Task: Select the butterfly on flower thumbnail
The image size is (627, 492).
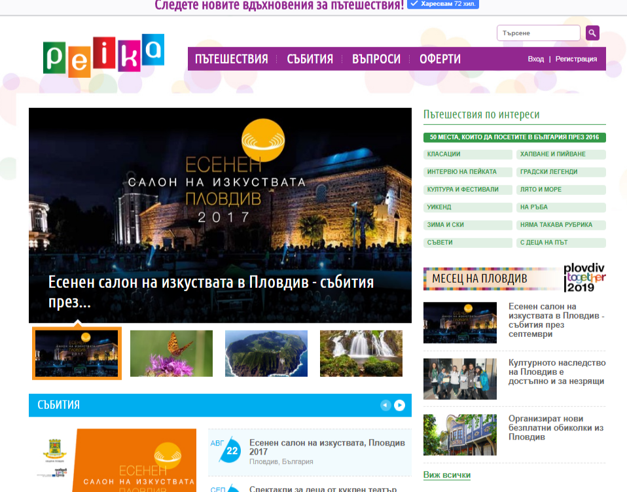Action: 171,353
